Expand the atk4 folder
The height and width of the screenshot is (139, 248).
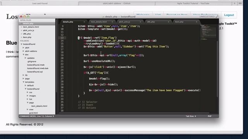point(23,47)
